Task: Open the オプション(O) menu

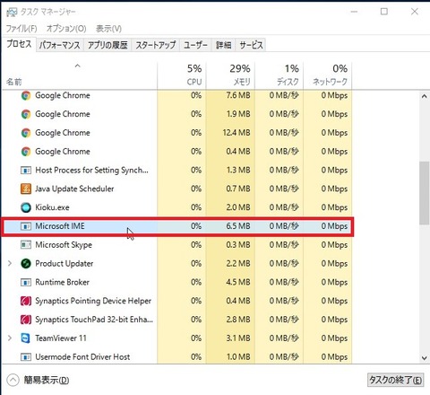Action: click(x=66, y=29)
